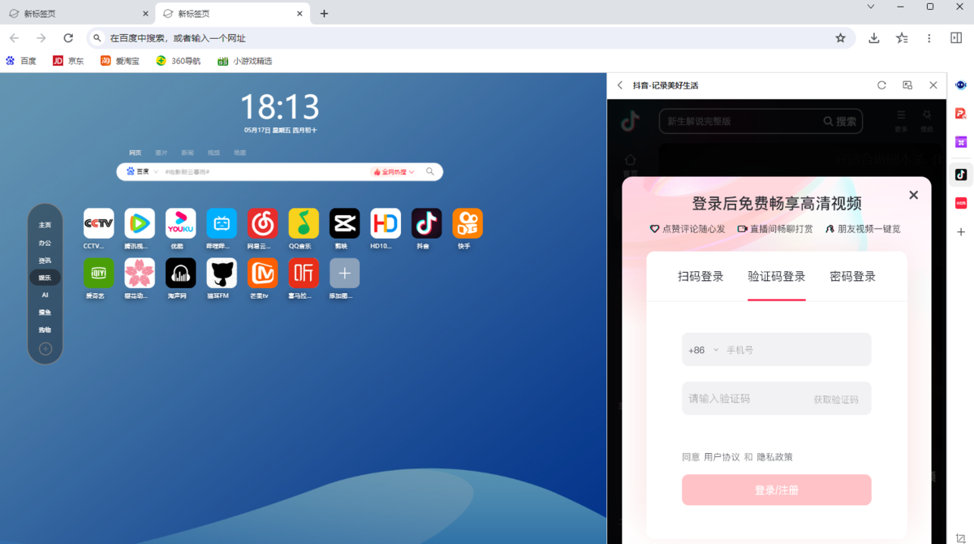Open the 喜马拉雅 (听) shortcut
The width and height of the screenshot is (974, 544).
(x=304, y=274)
